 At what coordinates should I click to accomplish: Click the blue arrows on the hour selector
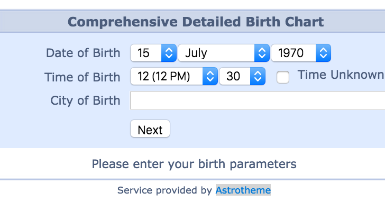point(210,76)
